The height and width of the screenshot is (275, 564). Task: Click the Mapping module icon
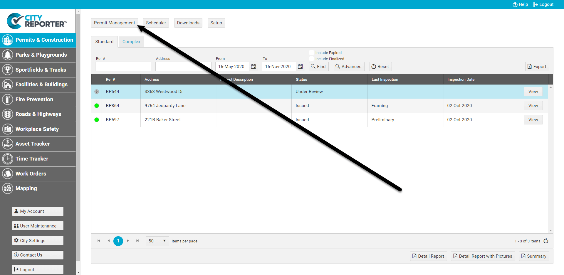coord(8,188)
